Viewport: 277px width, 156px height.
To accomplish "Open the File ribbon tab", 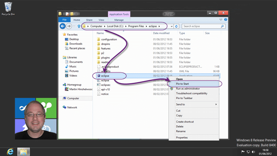I will pos(64,19).
